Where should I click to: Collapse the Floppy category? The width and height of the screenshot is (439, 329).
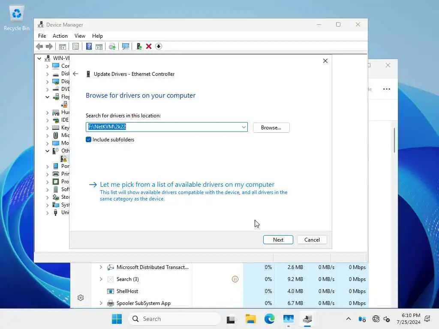tap(47, 97)
